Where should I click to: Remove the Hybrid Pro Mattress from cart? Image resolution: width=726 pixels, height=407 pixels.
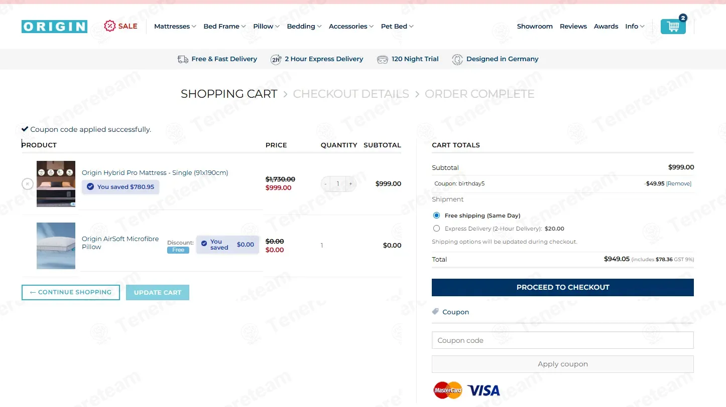click(x=28, y=184)
